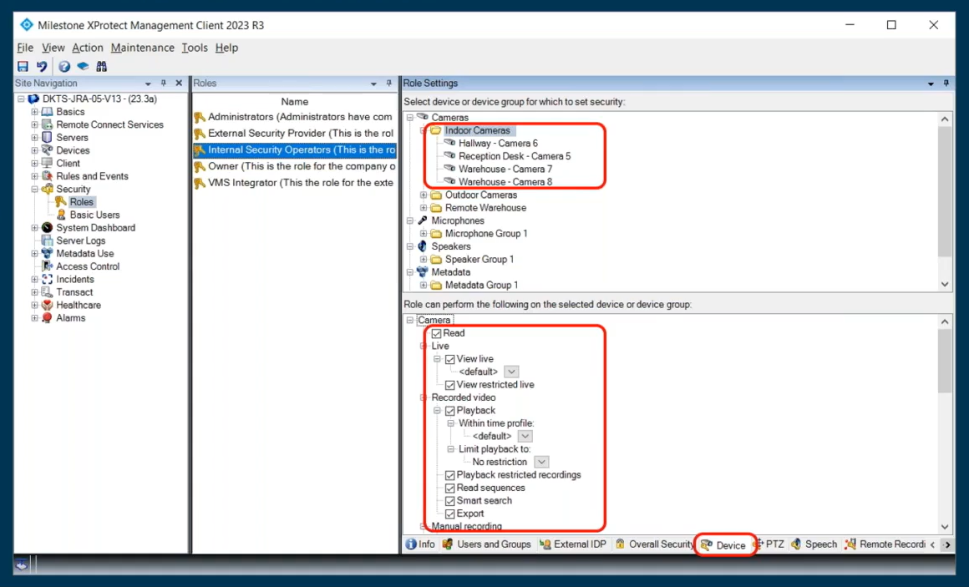This screenshot has height=587, width=969.
Task: Click the binoculars search icon in the toolbar
Action: [x=102, y=67]
